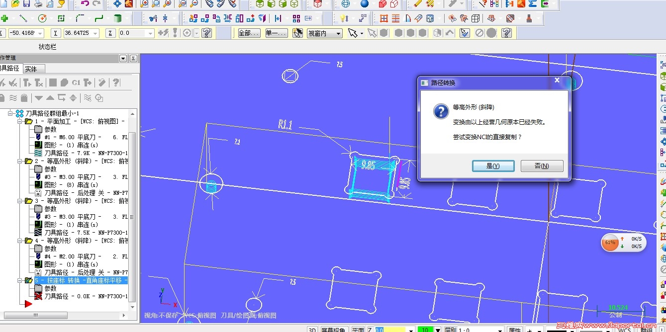Toggle toolpath display icon for operation 3

pos(38,233)
